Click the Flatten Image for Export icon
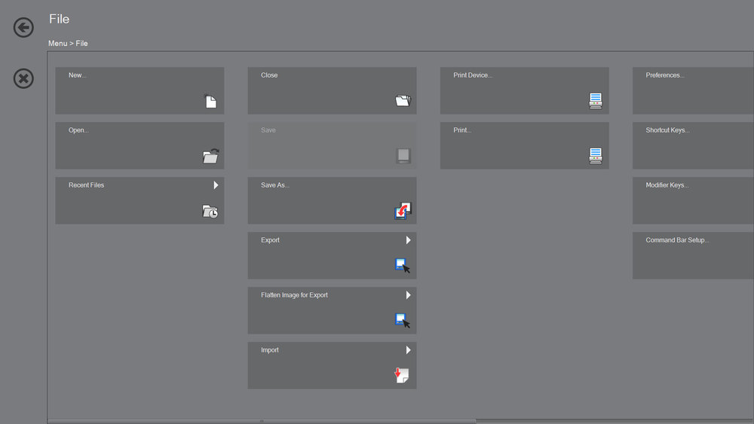This screenshot has height=424, width=754. (403, 320)
